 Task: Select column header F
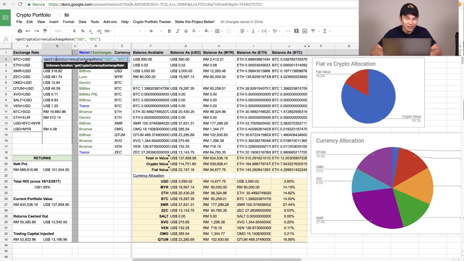150,46
